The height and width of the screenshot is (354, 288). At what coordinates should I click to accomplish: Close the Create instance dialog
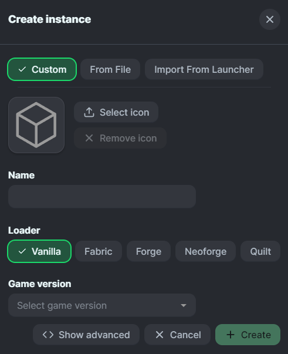[269, 19]
